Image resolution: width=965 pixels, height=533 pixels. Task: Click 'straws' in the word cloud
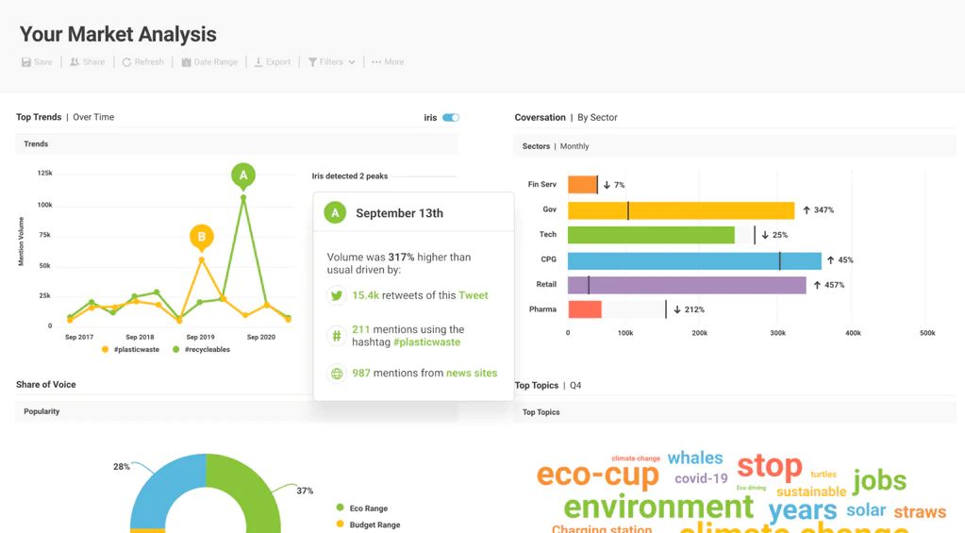[920, 511]
